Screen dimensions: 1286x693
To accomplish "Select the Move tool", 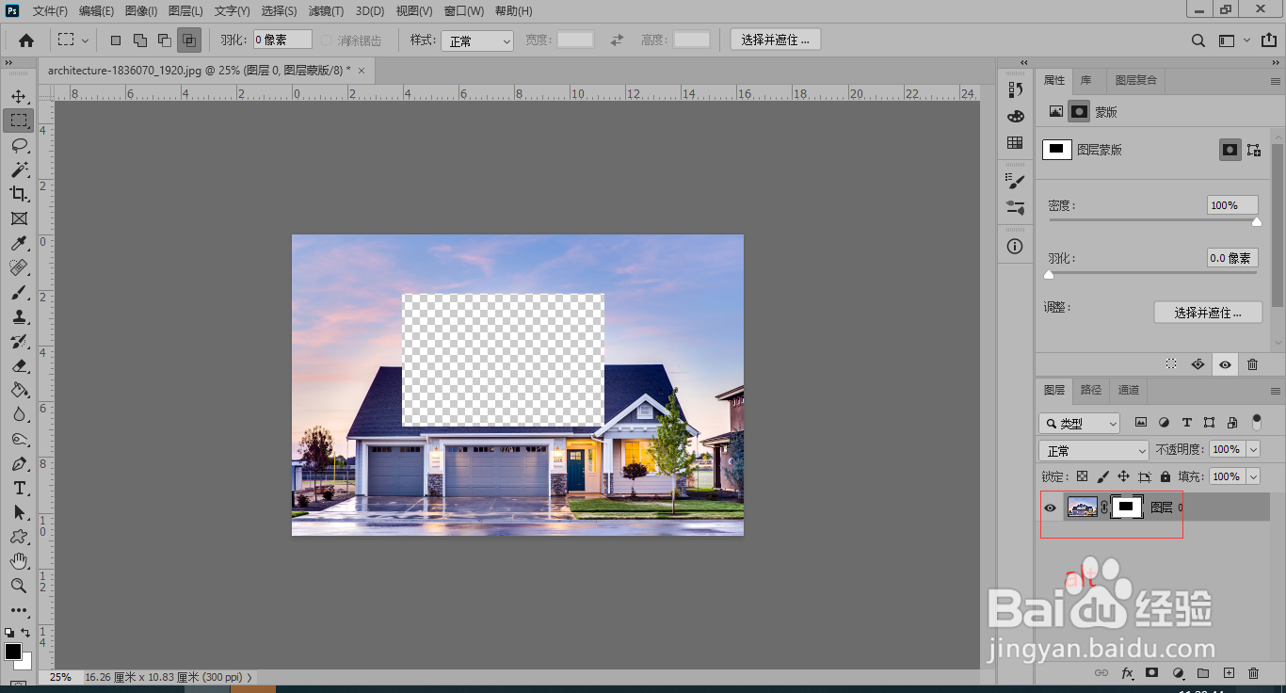I will pyautogui.click(x=19, y=96).
